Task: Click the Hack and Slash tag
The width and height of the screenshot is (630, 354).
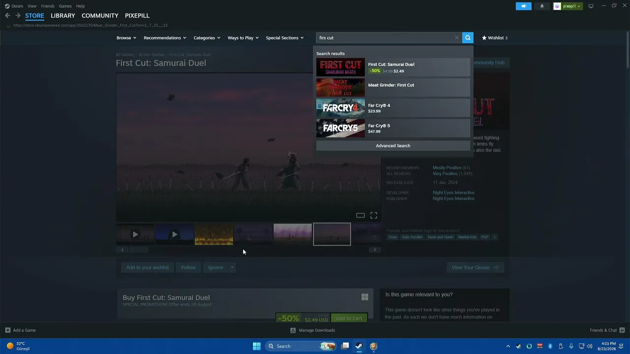Action: tap(440, 237)
